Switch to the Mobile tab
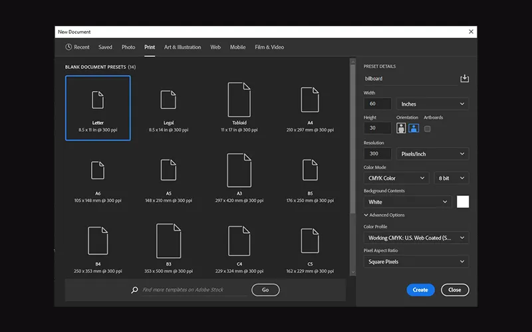 [238, 47]
